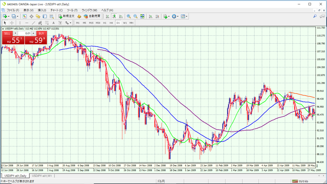This screenshot has width=327, height=184.
Task: Open the ツール (T) menu
Action: point(72,10)
